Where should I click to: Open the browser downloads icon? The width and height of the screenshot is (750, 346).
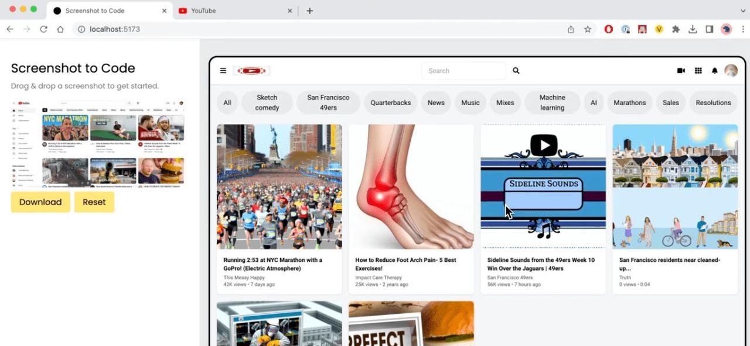[x=693, y=29]
